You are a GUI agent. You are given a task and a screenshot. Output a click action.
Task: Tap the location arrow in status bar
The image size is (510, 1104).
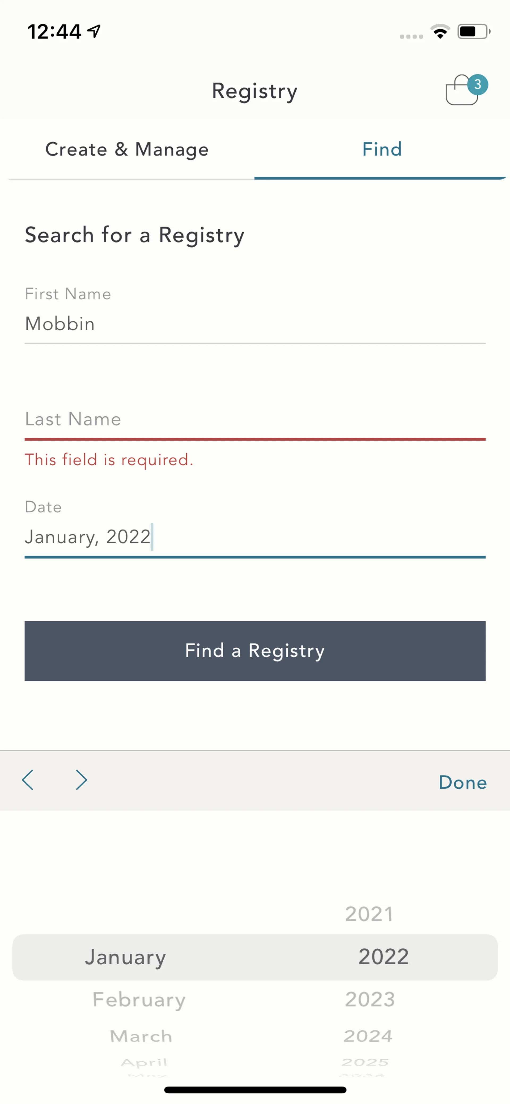tap(94, 31)
